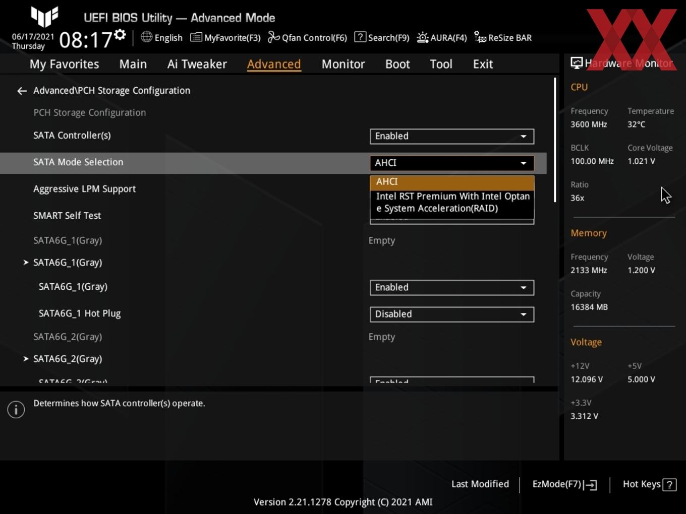The height and width of the screenshot is (514, 686).
Task: Click BCLK value 100.00 MHz
Action: tap(592, 161)
